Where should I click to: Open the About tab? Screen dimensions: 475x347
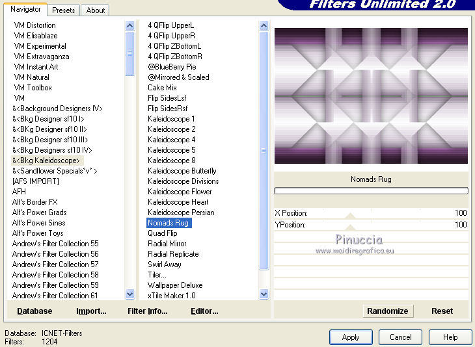pos(96,10)
